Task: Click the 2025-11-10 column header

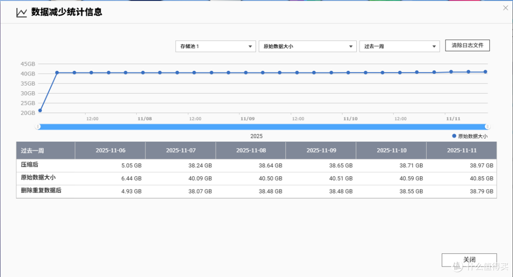Action: [x=391, y=150]
